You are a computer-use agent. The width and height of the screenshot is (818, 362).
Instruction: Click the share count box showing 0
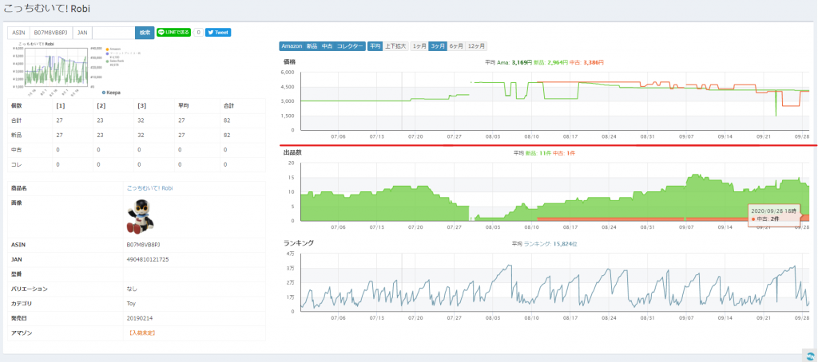pyautogui.click(x=198, y=33)
